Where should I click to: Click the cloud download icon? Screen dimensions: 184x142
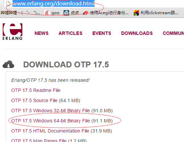click(8, 64)
